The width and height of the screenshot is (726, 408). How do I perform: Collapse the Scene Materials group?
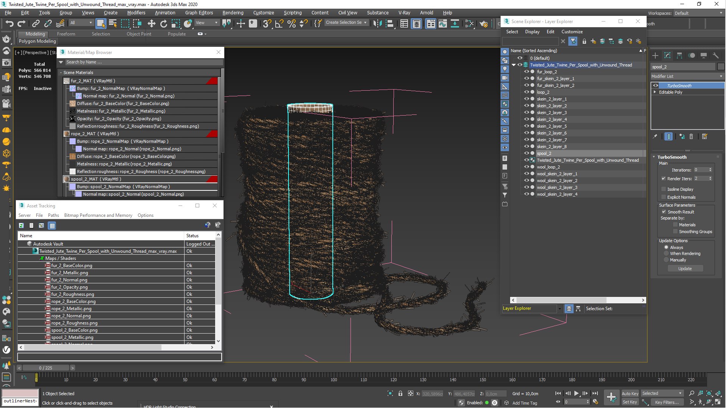click(61, 73)
